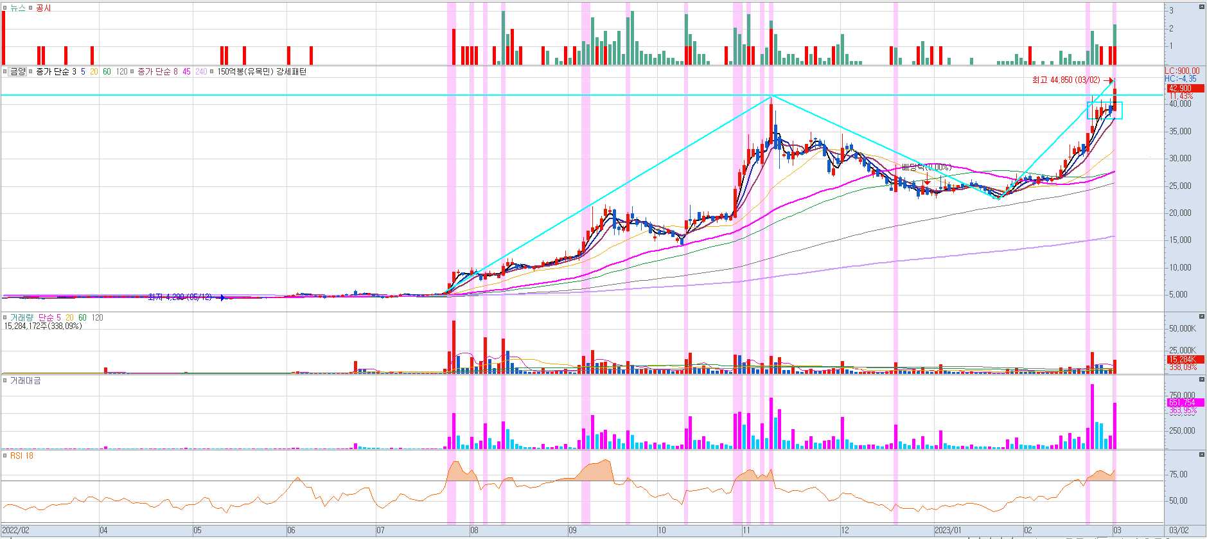Click the 종가 단순 3 moving average label
Screen dimensions: 1207x539
click(x=56, y=72)
